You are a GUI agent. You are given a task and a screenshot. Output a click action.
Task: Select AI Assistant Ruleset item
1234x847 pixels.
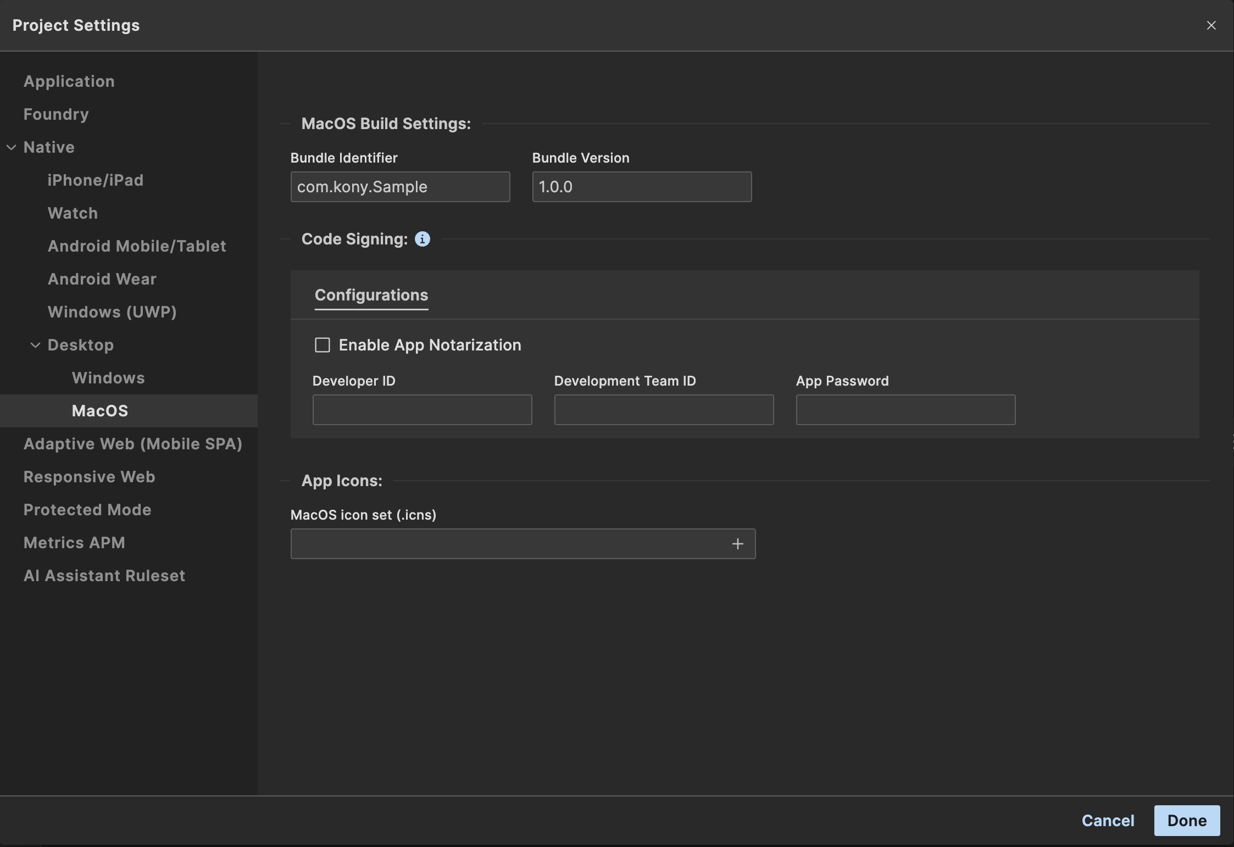[104, 576]
